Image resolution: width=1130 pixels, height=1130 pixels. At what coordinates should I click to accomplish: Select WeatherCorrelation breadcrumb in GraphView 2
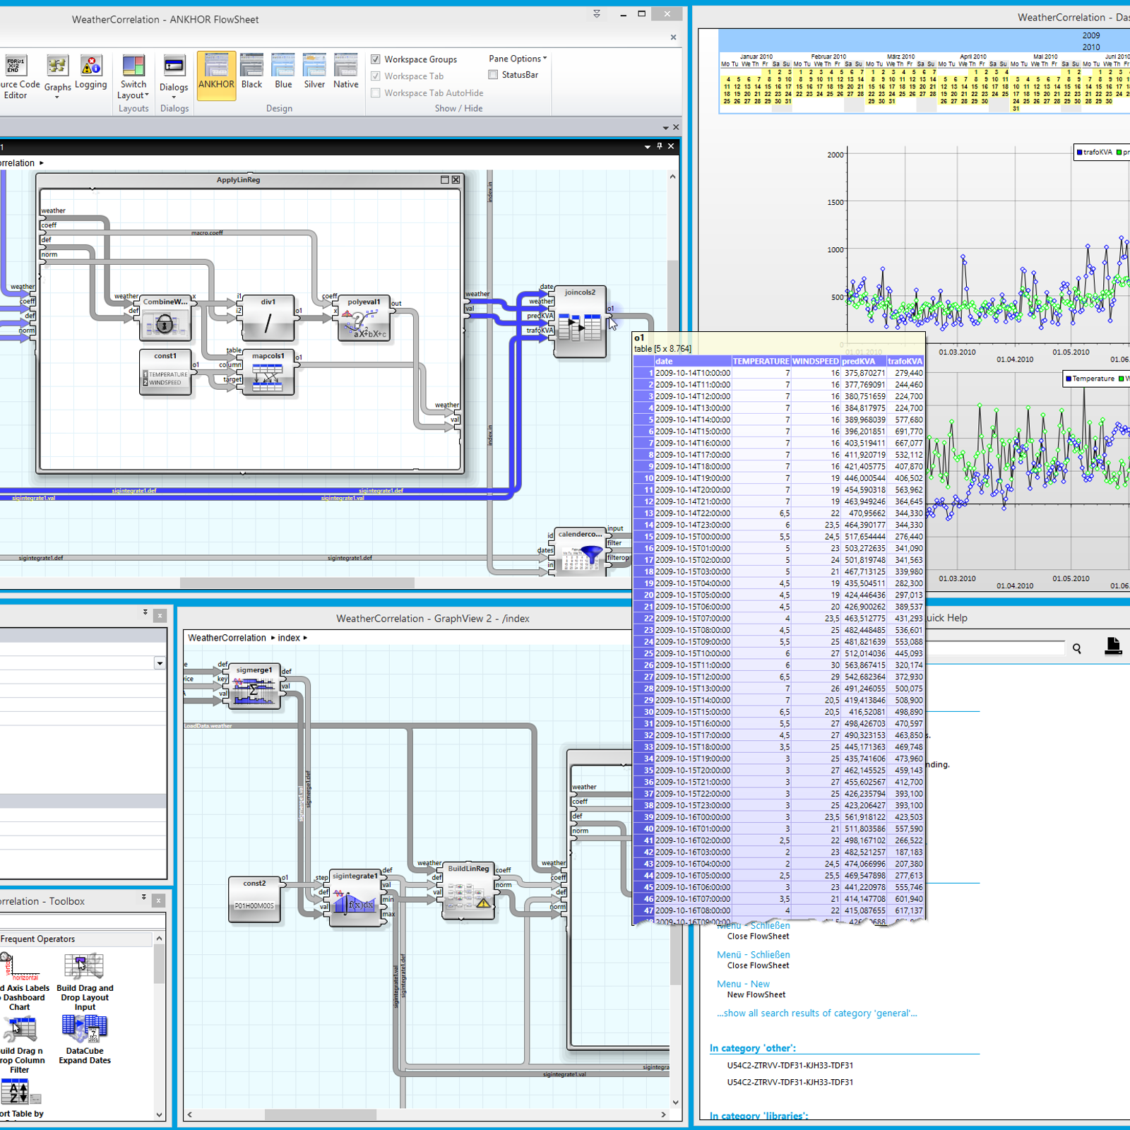coord(227,638)
